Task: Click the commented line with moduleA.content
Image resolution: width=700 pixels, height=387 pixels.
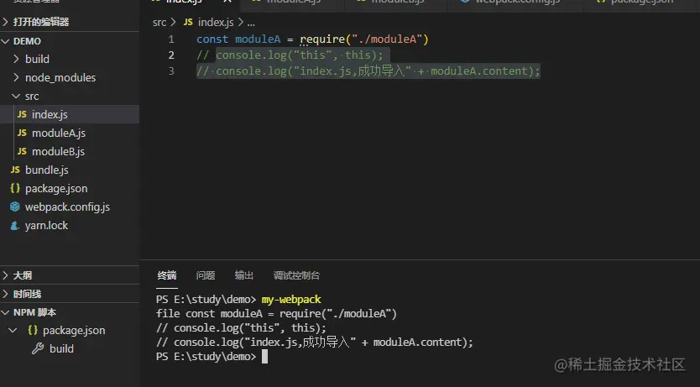Action: [368, 71]
